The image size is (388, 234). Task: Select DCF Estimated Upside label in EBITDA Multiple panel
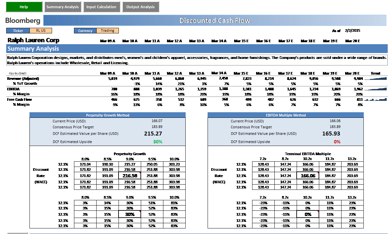(x=250, y=142)
